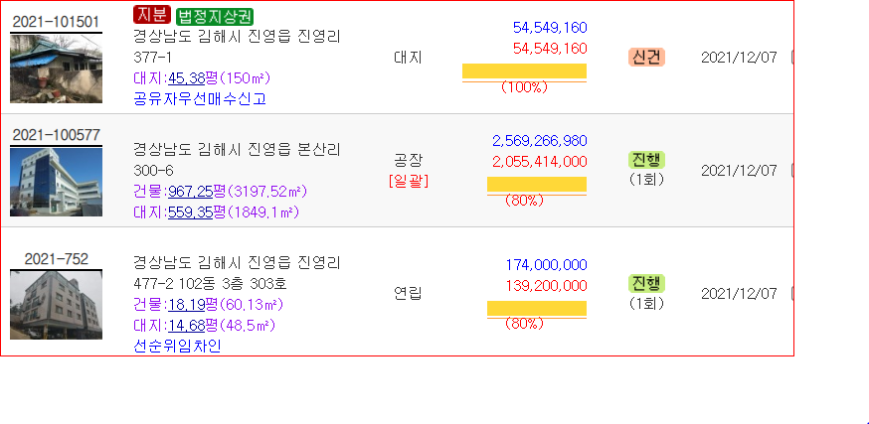The width and height of the screenshot is (869, 424).
Task: Click the orange 신건 status badge
Action: pyautogui.click(x=646, y=57)
